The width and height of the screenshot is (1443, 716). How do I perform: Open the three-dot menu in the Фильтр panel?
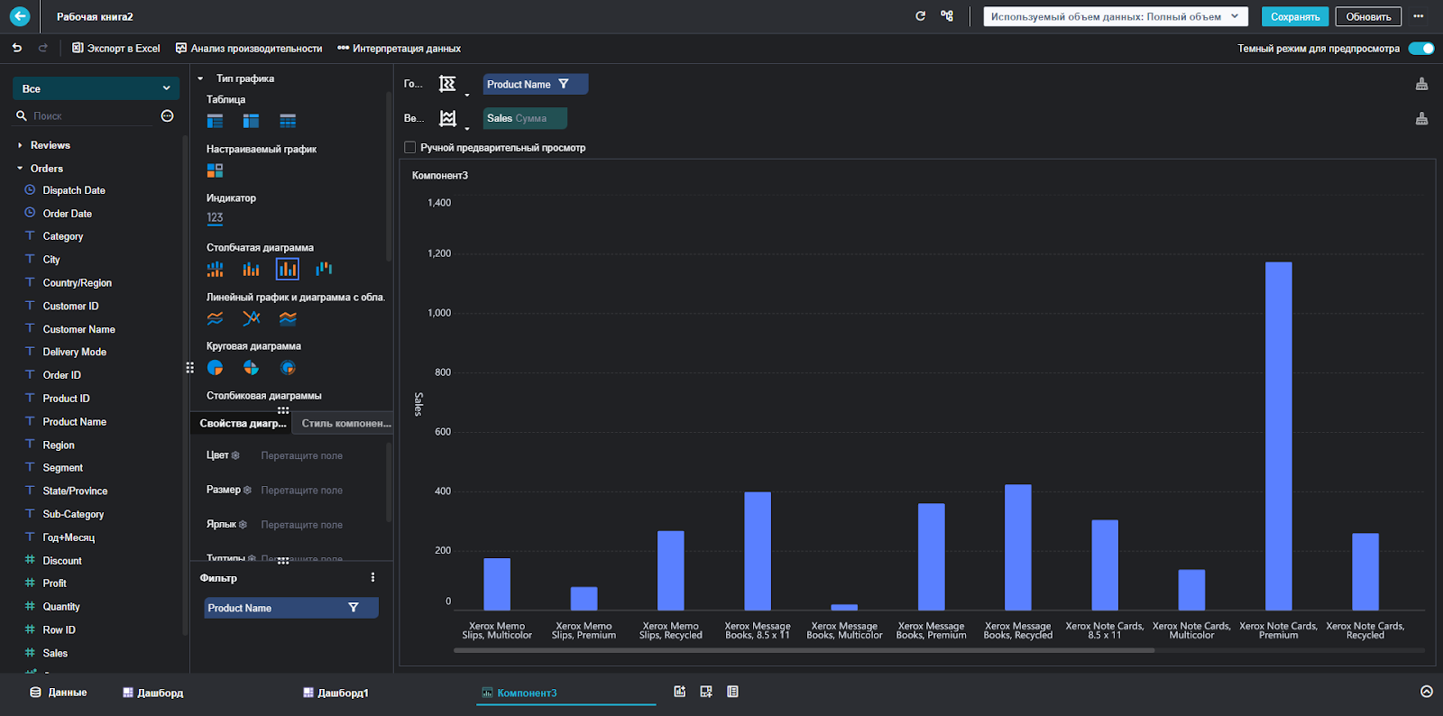372,577
